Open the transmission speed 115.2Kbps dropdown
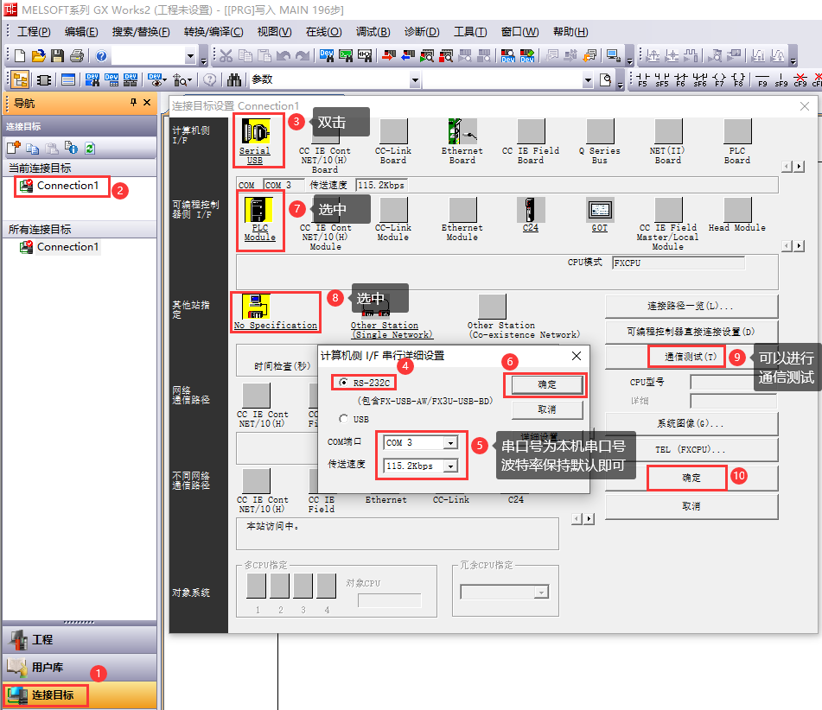 click(x=450, y=466)
